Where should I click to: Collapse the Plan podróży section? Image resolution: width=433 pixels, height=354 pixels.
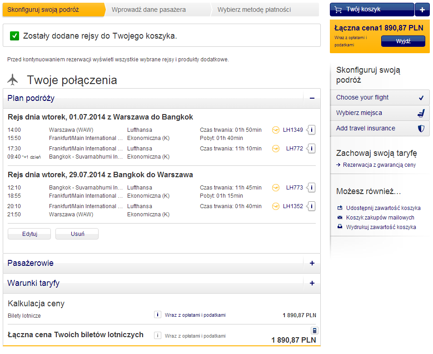[x=312, y=98]
